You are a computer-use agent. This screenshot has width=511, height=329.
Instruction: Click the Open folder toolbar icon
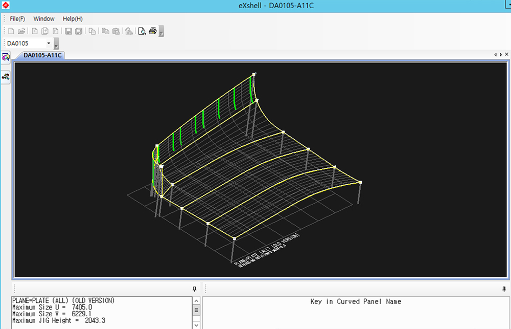coord(21,31)
